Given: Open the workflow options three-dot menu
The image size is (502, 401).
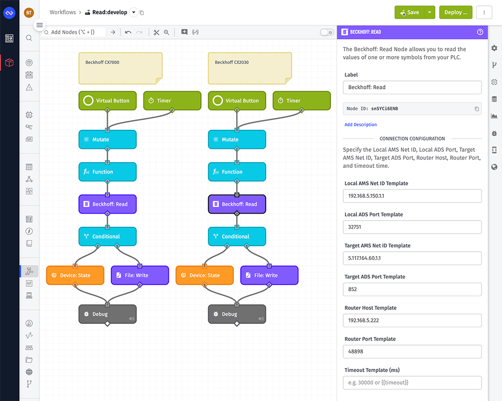Looking at the screenshot, I should (x=484, y=12).
